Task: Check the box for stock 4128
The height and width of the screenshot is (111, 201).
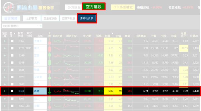Action: point(12,48)
